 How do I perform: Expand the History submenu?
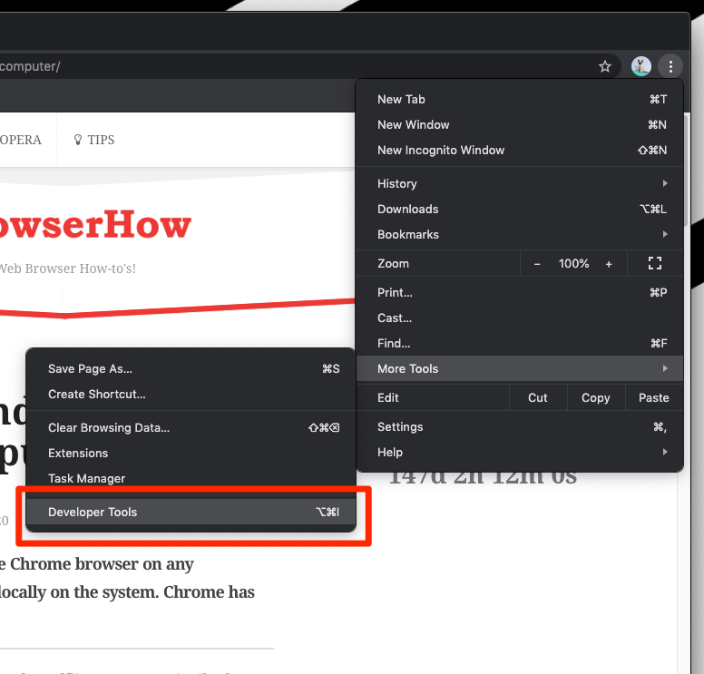[520, 183]
